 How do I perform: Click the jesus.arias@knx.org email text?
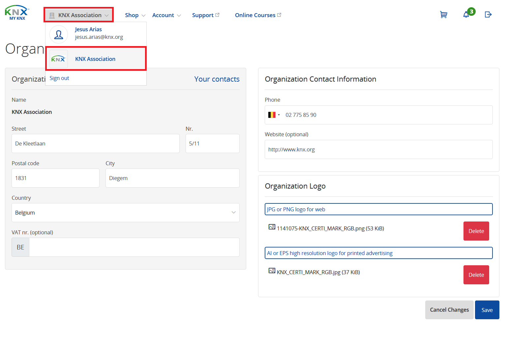tap(99, 37)
